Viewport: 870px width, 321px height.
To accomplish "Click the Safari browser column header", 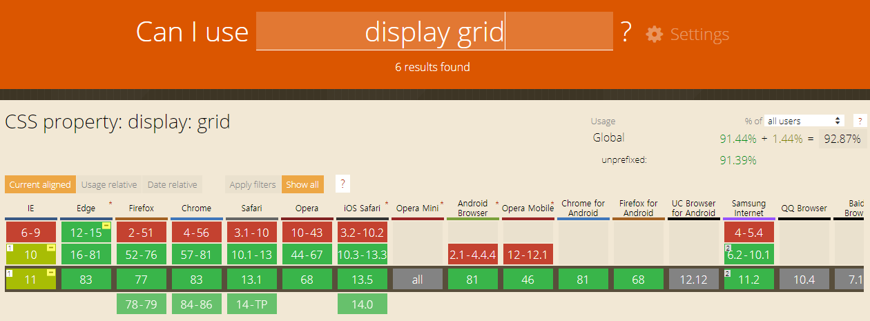I will click(x=252, y=208).
